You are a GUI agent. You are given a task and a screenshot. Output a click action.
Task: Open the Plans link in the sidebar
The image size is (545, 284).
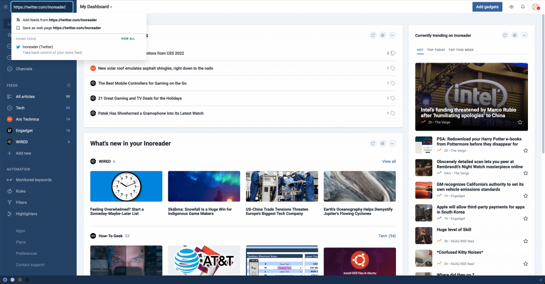pos(21,242)
